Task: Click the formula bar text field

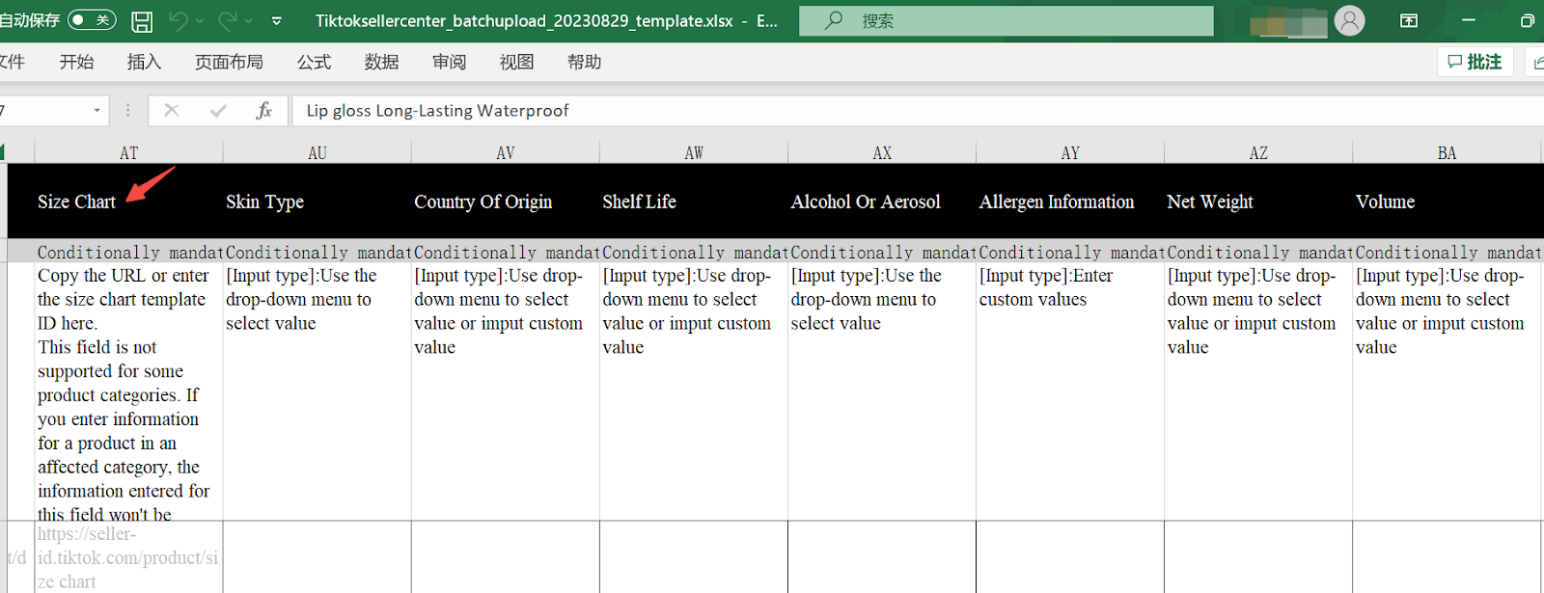Action: 868,111
